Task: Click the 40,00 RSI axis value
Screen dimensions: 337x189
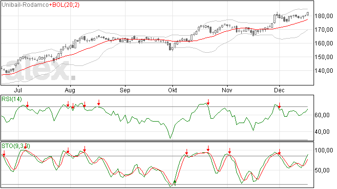Action: coord(322,132)
